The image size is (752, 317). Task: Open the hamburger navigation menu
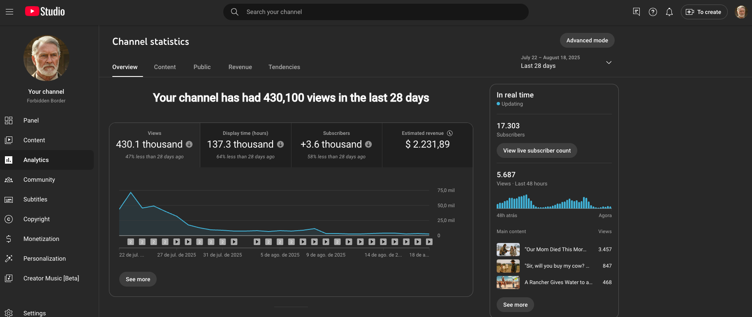coord(9,12)
